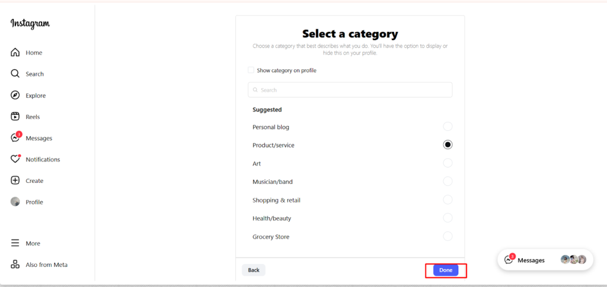Open the More hamburger menu

(x=15, y=243)
